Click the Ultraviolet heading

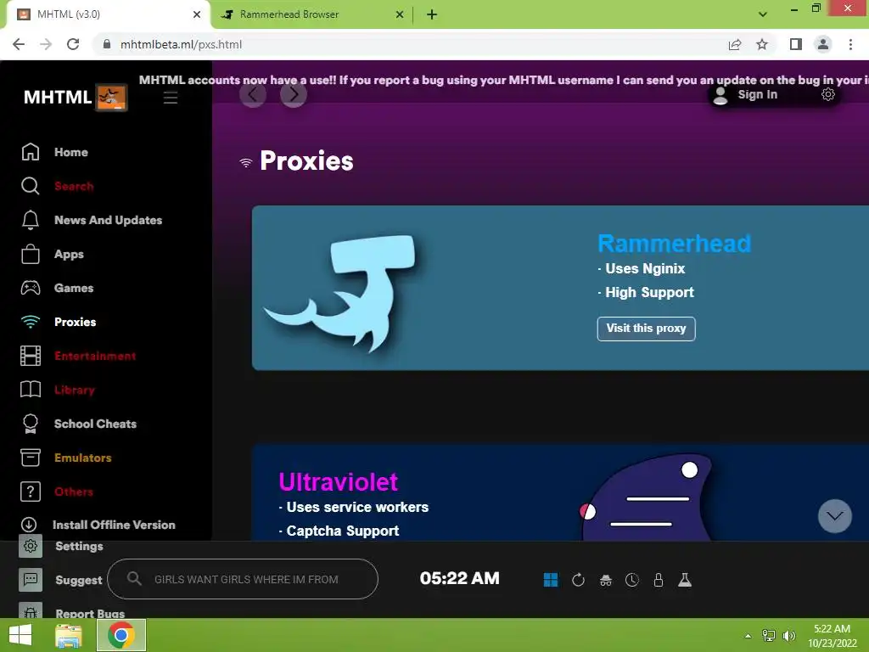pos(338,482)
